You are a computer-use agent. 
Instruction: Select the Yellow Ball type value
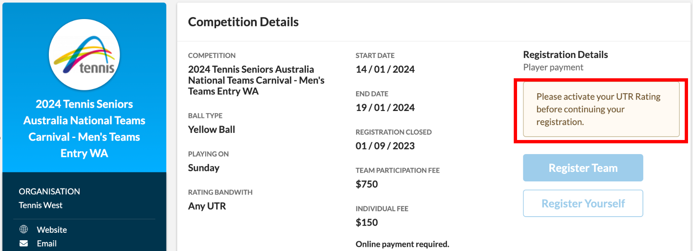point(212,130)
